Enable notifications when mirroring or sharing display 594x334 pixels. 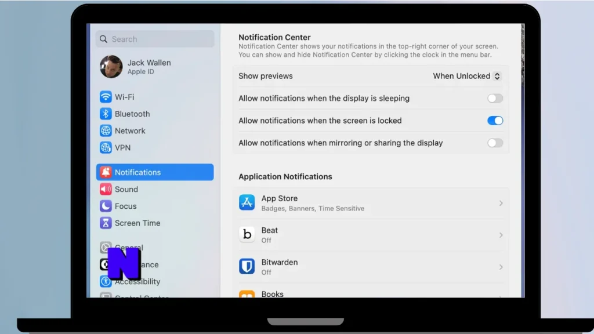click(495, 143)
